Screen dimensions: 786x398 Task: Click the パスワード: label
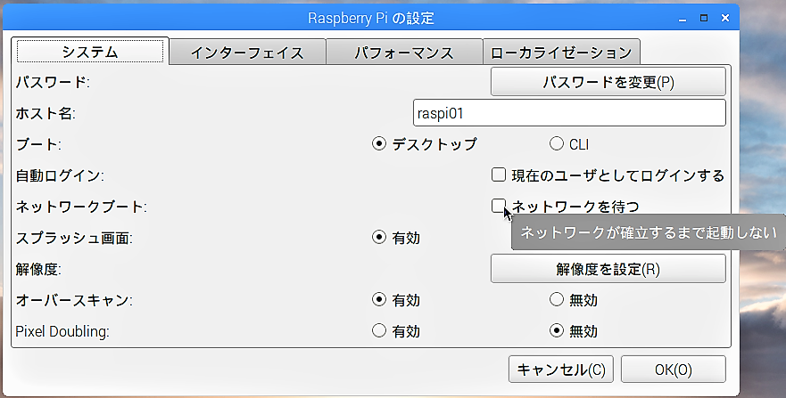pos(53,82)
